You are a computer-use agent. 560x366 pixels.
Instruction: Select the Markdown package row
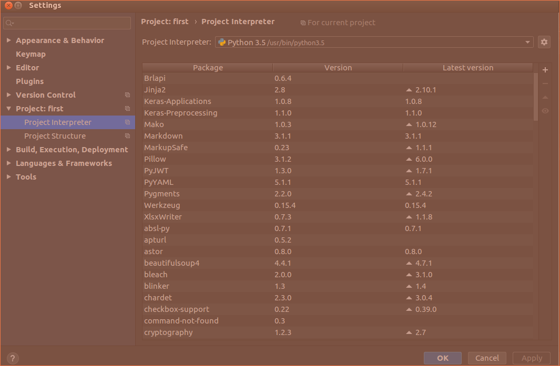(338, 136)
